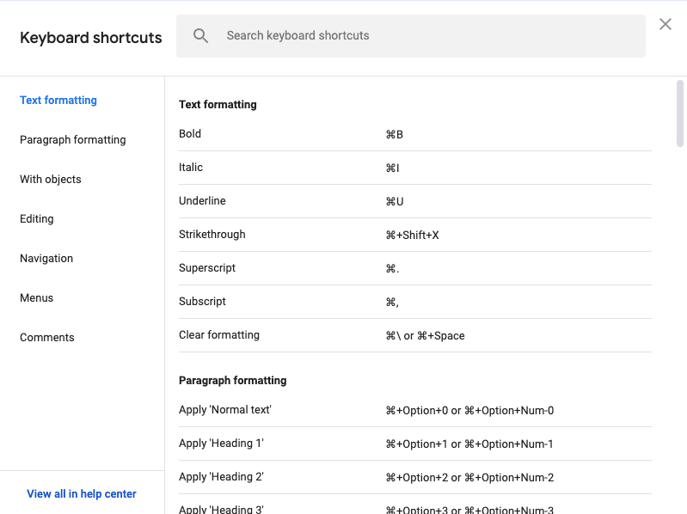Screen dimensions: 687x514
Task: Click the vertical scrollbar thumb
Action: point(680,113)
